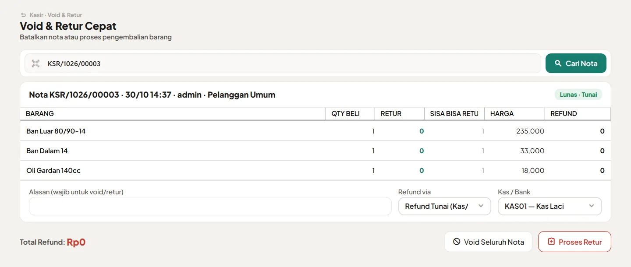Click the QTY BELI column header

(x=350, y=113)
